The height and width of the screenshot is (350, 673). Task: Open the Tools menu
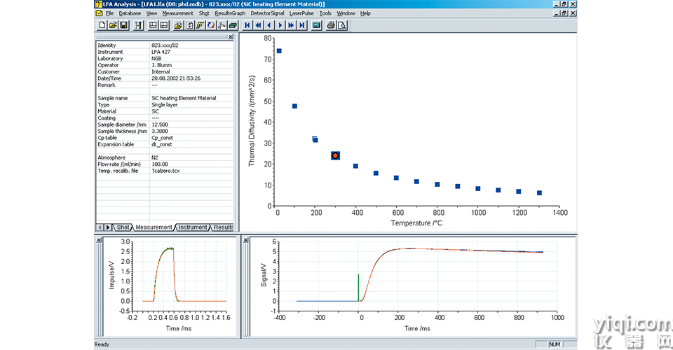click(x=325, y=13)
